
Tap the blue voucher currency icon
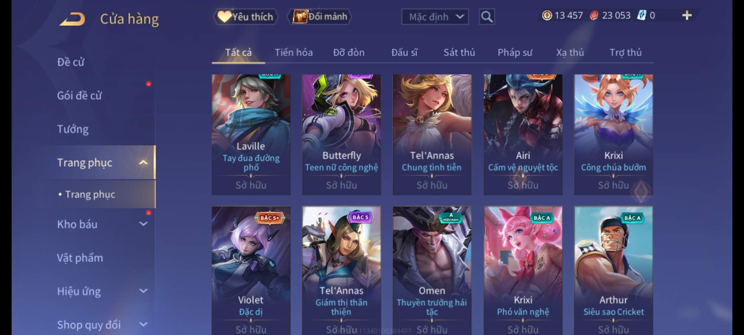tap(642, 16)
